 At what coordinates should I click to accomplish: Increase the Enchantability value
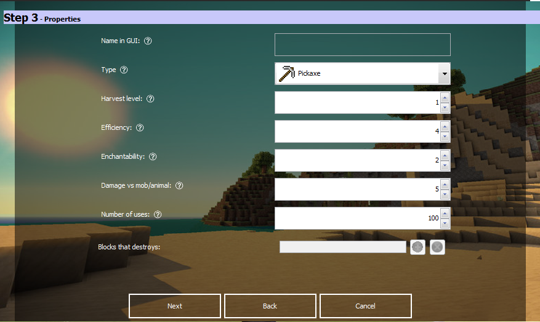(445, 156)
